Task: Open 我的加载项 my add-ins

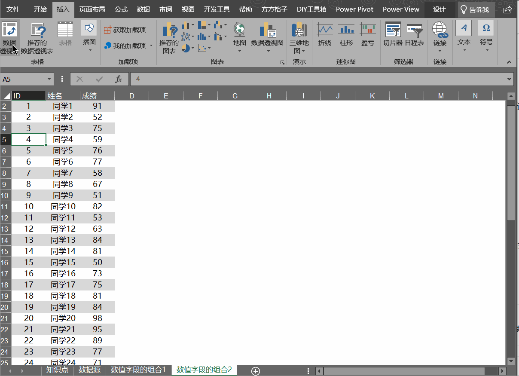Action: (125, 45)
